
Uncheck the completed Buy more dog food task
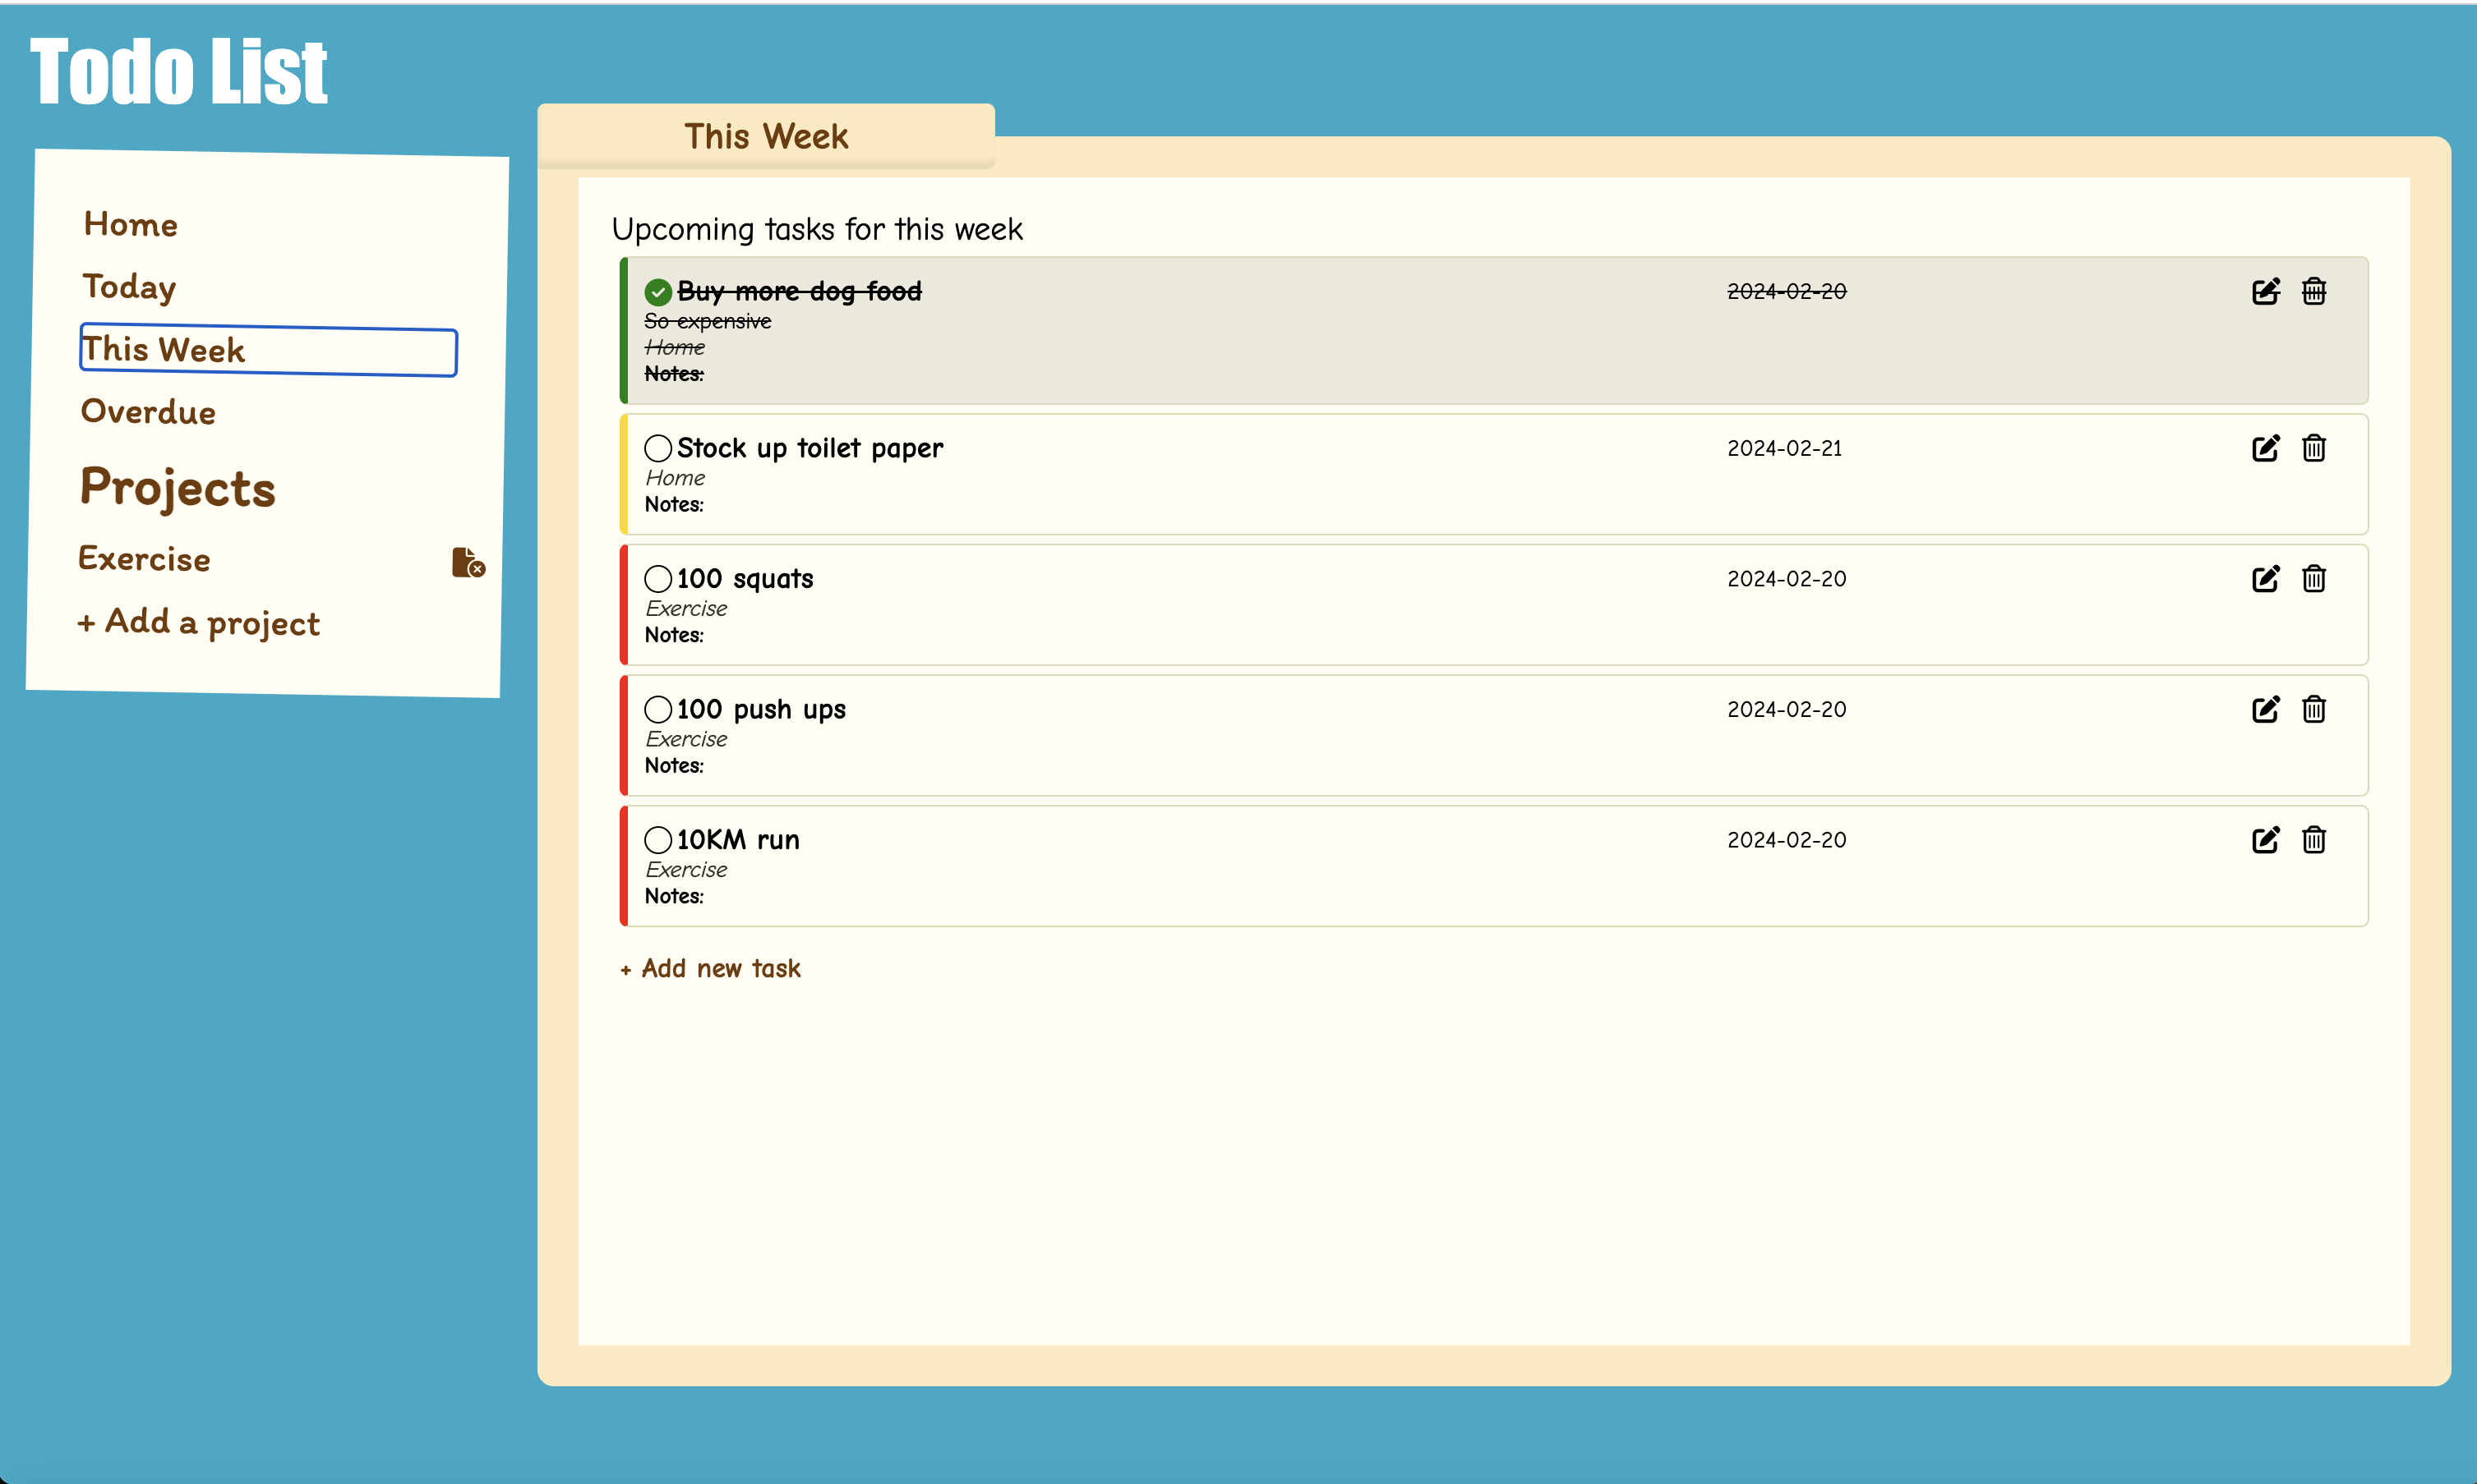(x=657, y=292)
